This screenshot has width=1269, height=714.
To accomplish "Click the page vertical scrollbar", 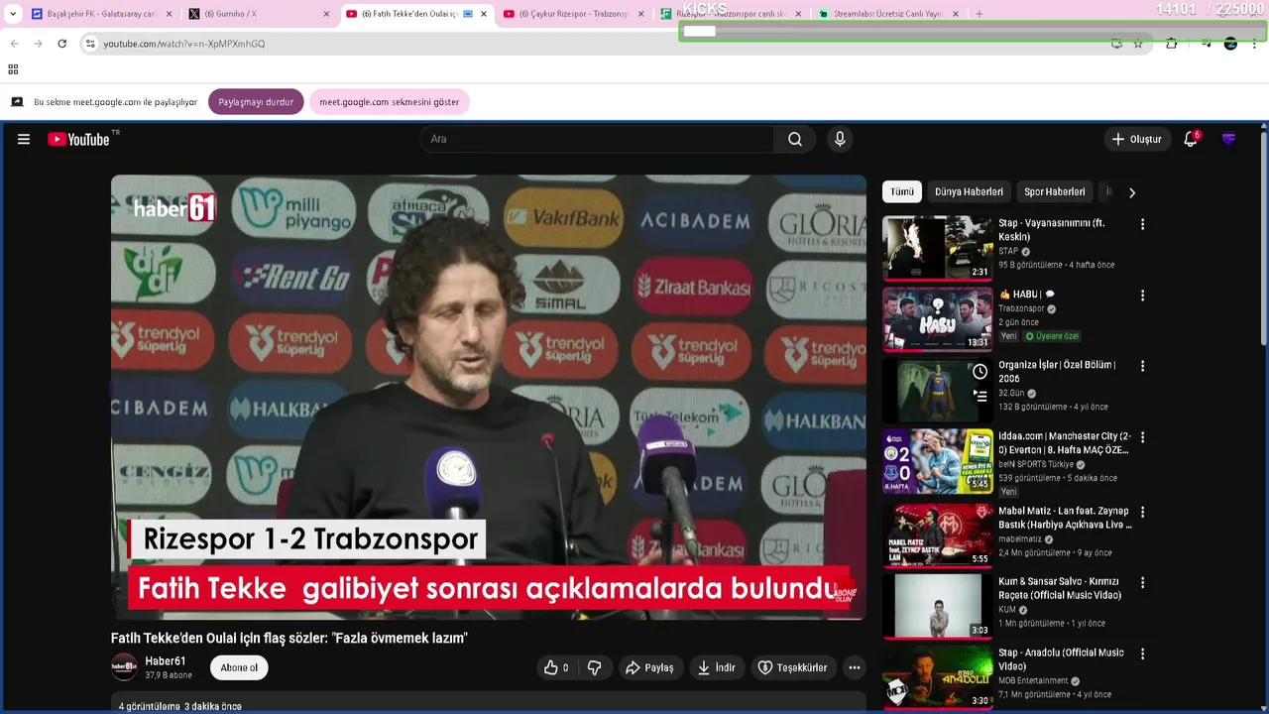I will 1264,238.
